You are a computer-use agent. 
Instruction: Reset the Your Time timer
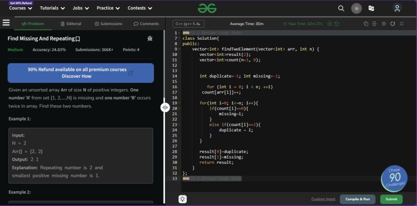tap(337, 24)
